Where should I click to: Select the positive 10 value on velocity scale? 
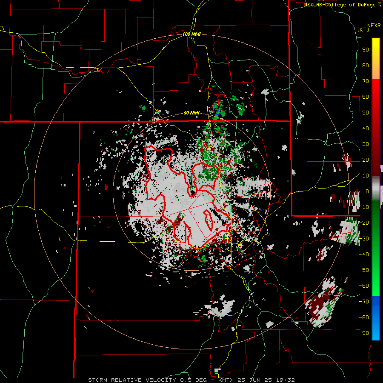[x=366, y=176]
